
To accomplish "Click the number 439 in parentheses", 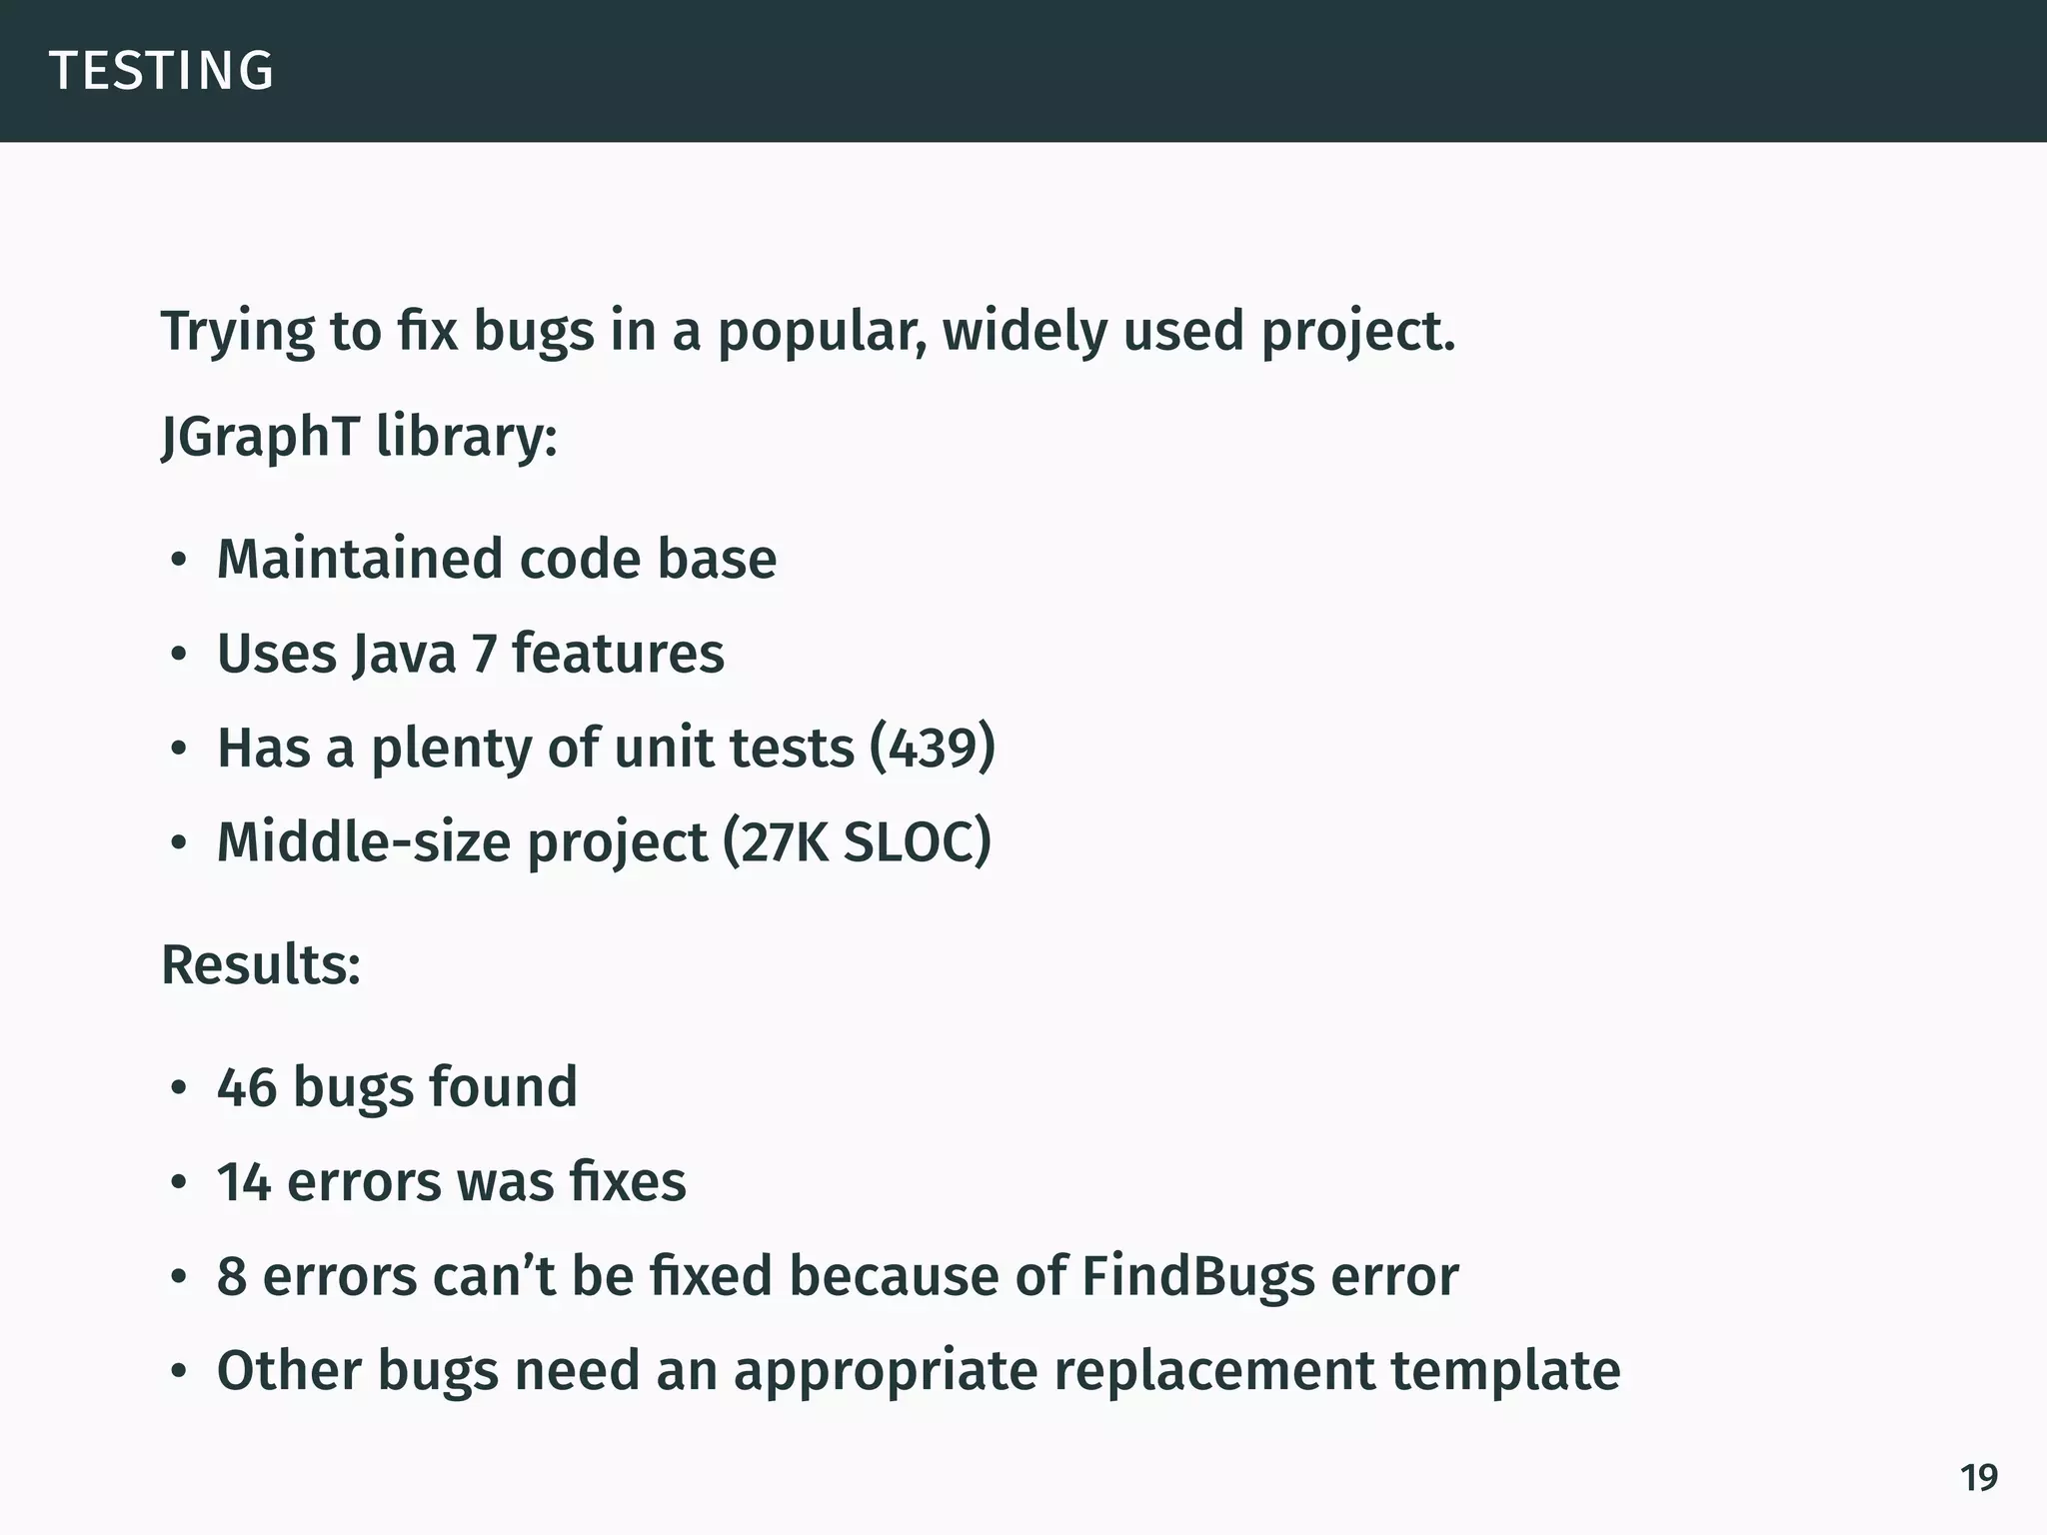I will point(934,749).
